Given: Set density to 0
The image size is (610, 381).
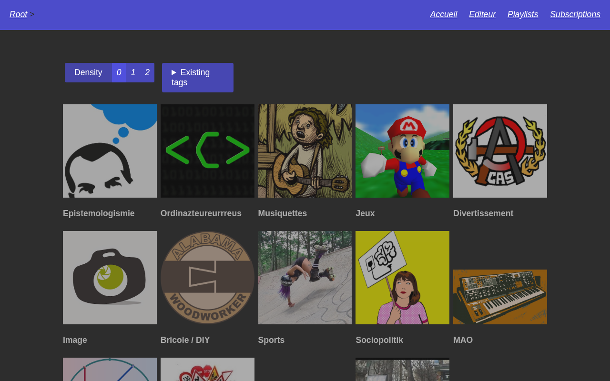Looking at the screenshot, I should point(119,72).
